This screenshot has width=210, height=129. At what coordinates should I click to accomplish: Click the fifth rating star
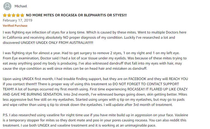tap(22, 15)
